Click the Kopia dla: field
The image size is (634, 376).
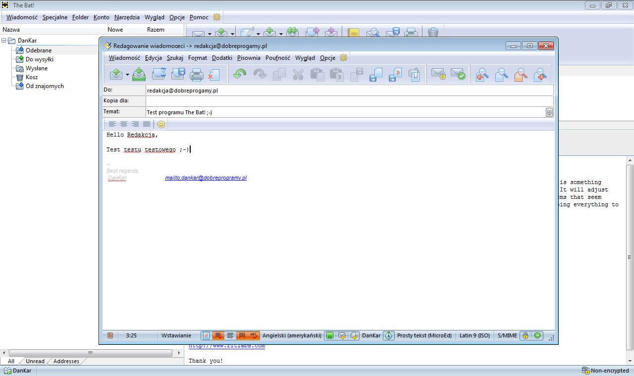[x=350, y=101]
